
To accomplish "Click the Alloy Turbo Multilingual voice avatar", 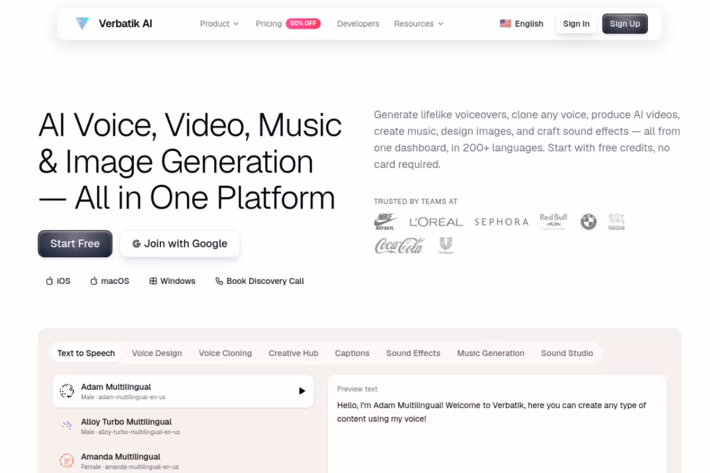I will (67, 426).
